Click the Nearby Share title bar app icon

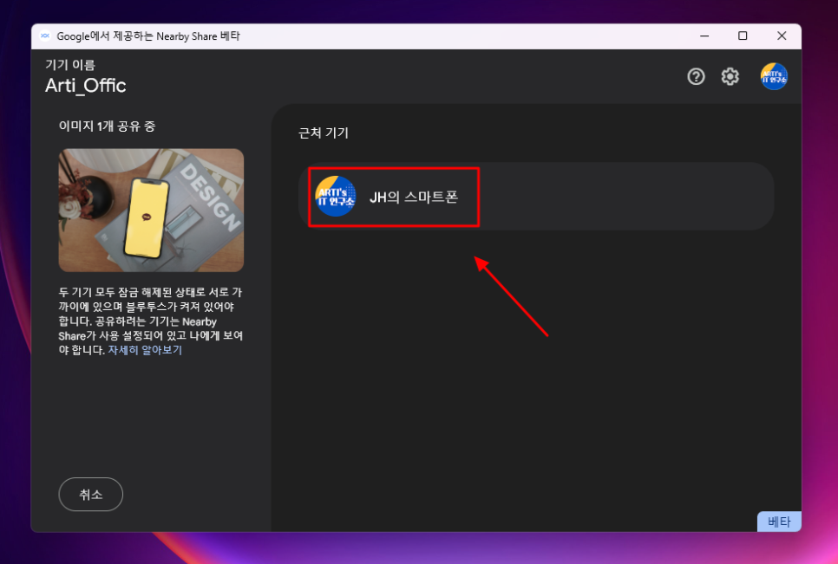click(x=45, y=36)
